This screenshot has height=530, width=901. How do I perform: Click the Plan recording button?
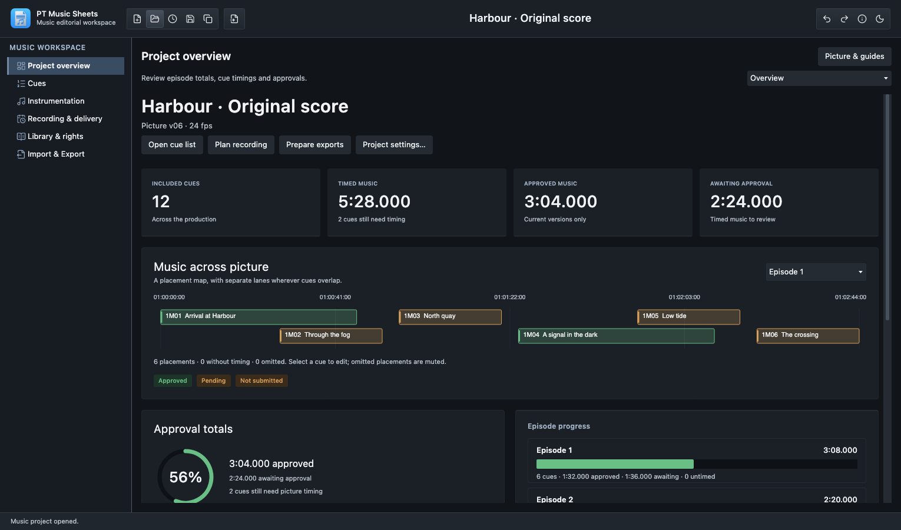point(241,145)
